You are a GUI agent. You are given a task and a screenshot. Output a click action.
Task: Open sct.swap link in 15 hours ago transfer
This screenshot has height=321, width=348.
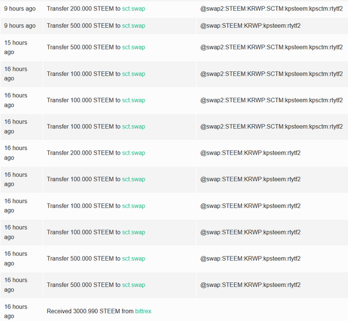(134, 47)
